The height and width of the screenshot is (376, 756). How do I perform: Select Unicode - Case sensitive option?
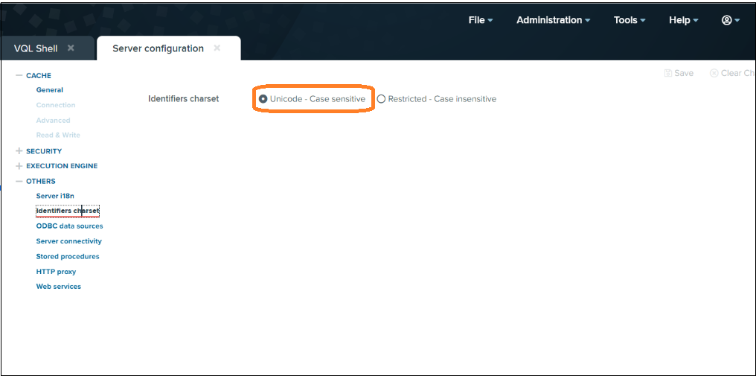point(263,99)
